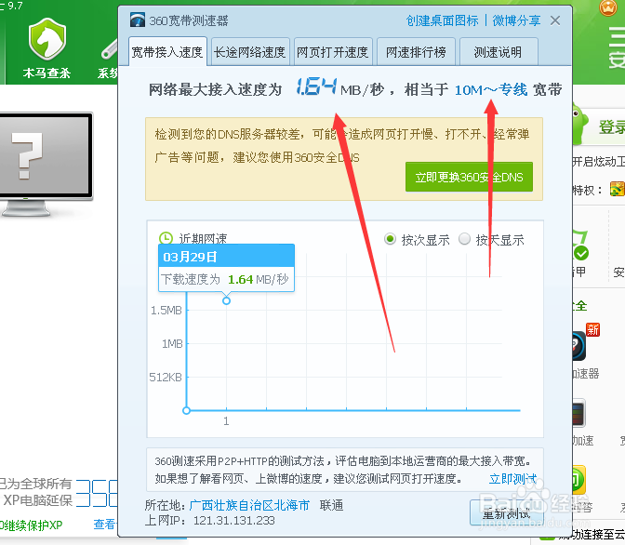The height and width of the screenshot is (545, 625).
Task: Select the 按次显示 radio button
Action: (x=390, y=239)
